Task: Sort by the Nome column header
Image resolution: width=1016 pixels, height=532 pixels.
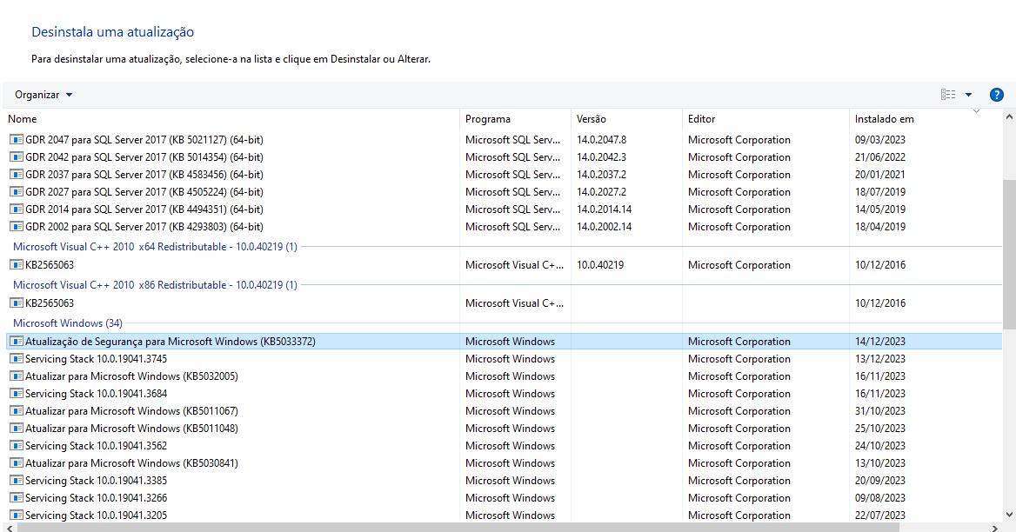Action: tap(22, 119)
